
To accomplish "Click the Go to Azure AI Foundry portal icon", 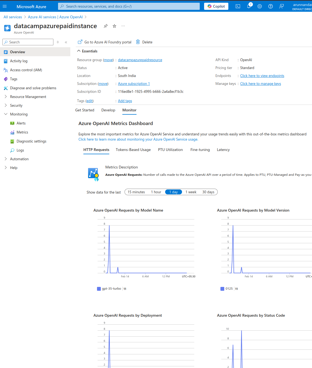I will 80,42.
